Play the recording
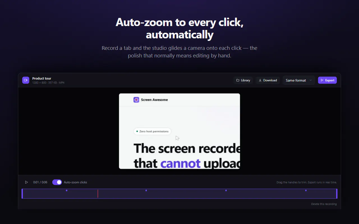The width and height of the screenshot is (359, 224). [x=26, y=182]
